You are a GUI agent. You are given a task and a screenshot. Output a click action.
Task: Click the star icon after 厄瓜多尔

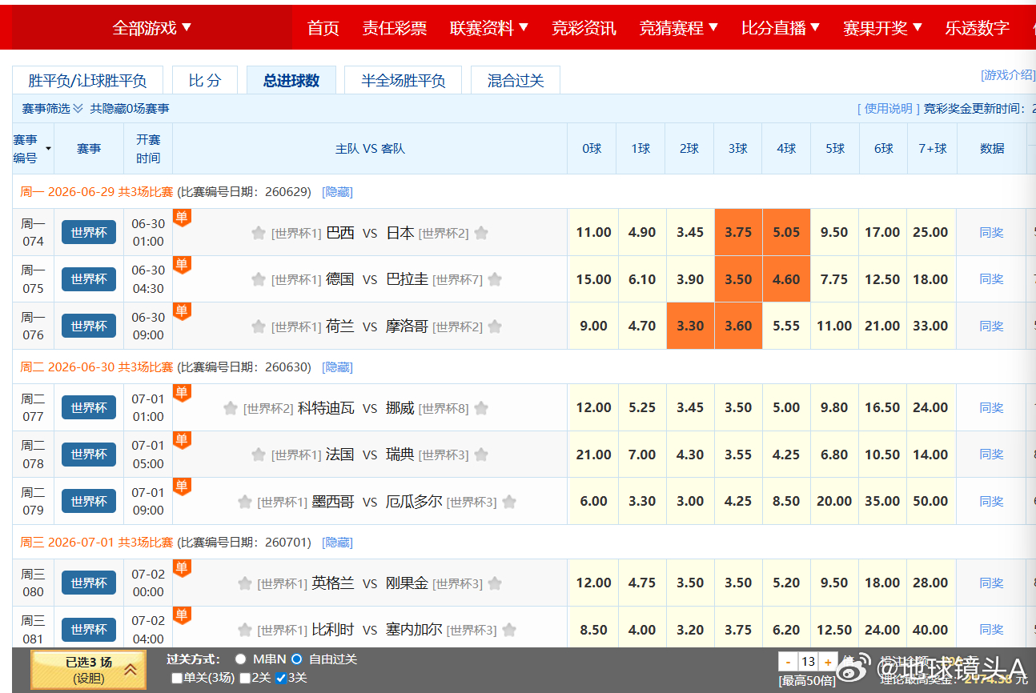pos(509,502)
